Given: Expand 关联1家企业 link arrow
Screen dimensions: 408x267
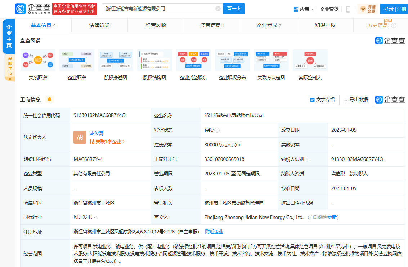Looking at the screenshot, I should click(123, 142).
